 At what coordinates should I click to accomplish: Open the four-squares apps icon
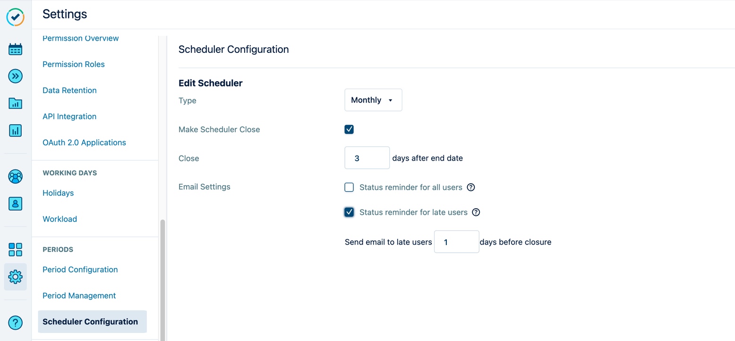[x=16, y=249]
